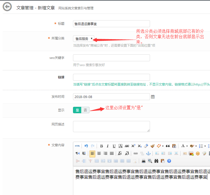Open the paste-from-Word clipboard tool

(x=163, y=161)
